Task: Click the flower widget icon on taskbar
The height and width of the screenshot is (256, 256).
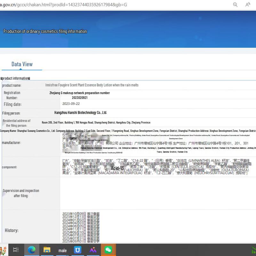Action: (x=3, y=251)
